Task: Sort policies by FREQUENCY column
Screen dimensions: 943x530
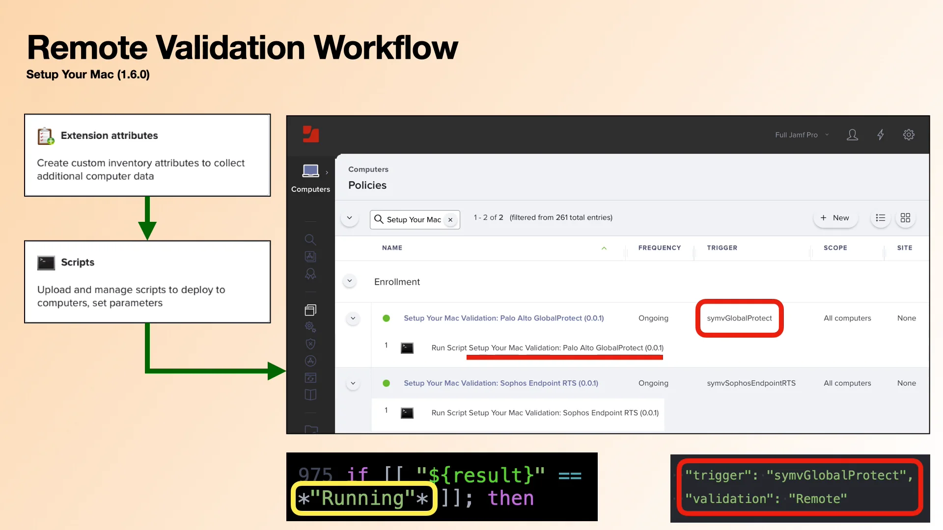Action: point(660,248)
